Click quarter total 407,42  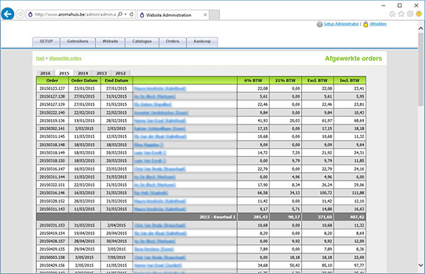click(357, 217)
